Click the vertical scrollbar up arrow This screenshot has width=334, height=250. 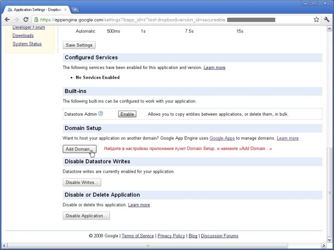pos(329,29)
